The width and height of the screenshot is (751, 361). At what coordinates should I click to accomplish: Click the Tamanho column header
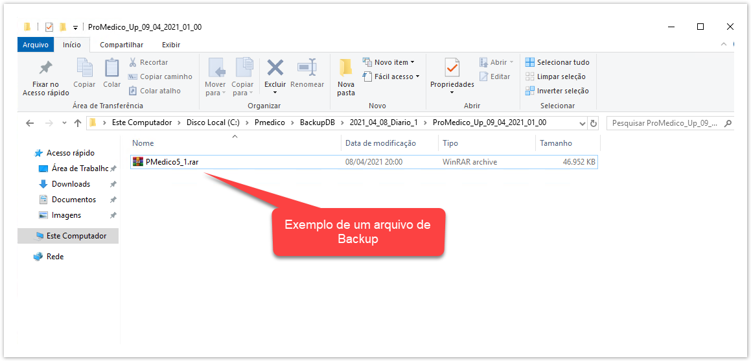pyautogui.click(x=555, y=143)
